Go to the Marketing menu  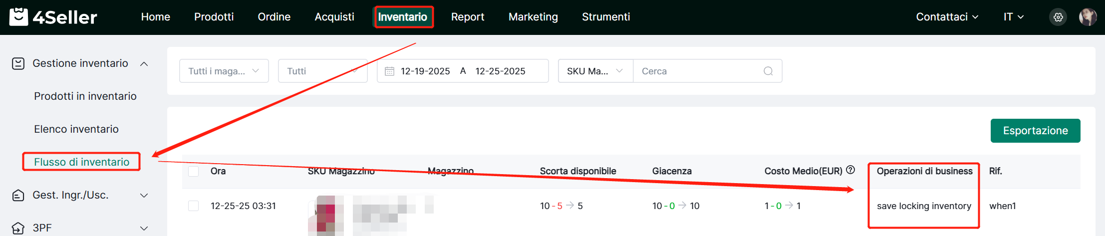click(x=533, y=17)
